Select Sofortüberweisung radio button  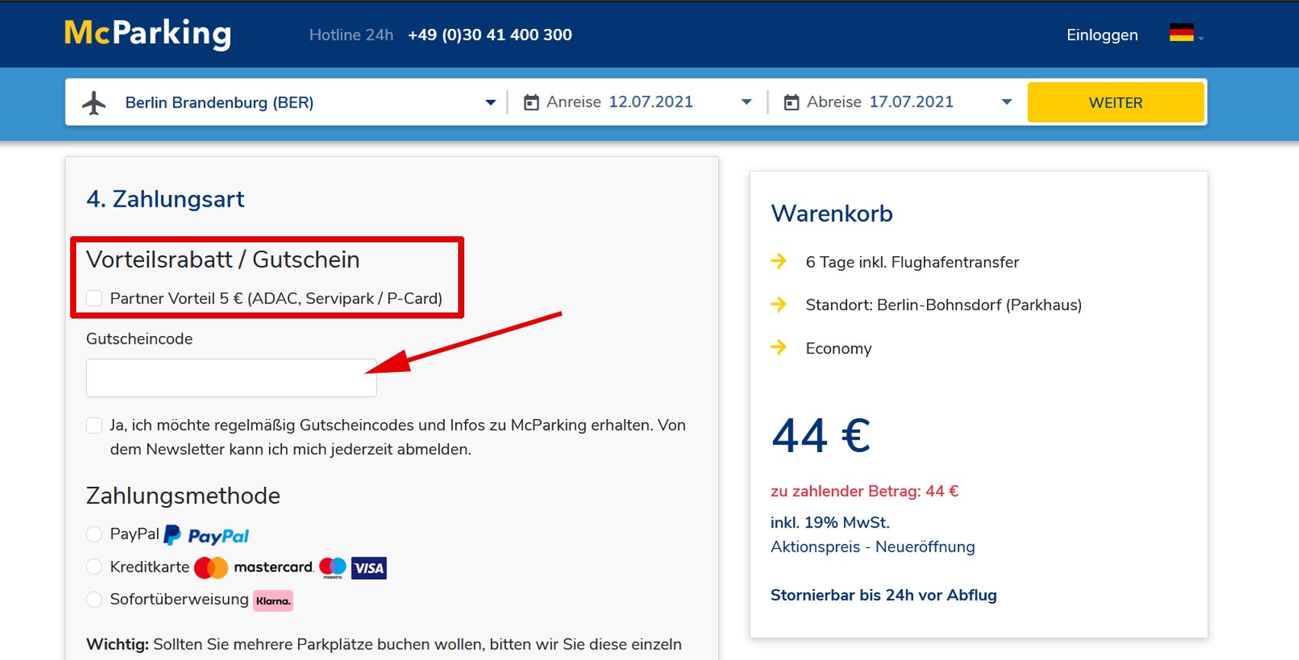(95, 600)
